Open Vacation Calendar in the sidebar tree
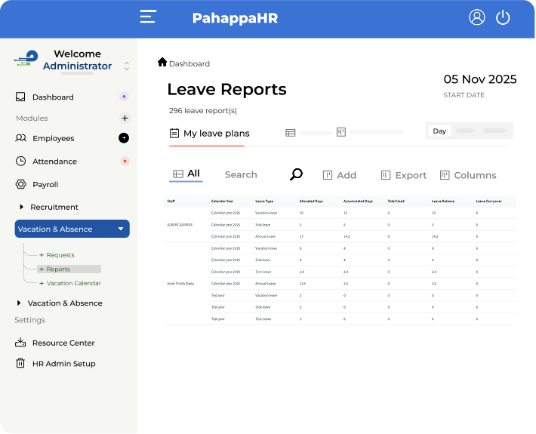Screen dimensions: 536x434 click(73, 283)
